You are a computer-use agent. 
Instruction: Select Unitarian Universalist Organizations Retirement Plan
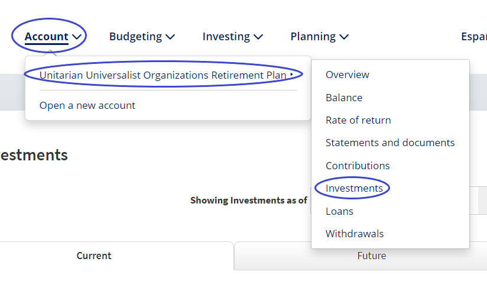[163, 75]
